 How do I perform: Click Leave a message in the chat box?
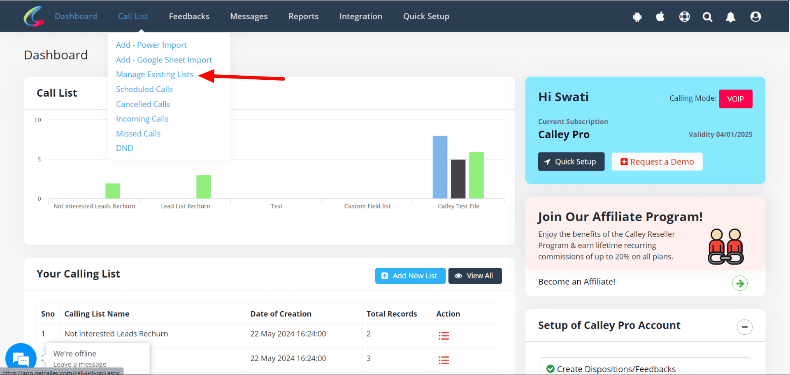coord(79,364)
